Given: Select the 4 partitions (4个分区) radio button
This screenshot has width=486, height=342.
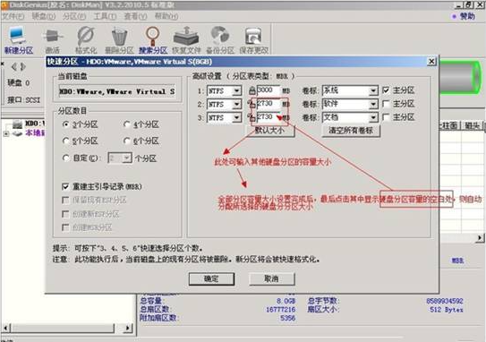Looking at the screenshot, I should click(126, 124).
